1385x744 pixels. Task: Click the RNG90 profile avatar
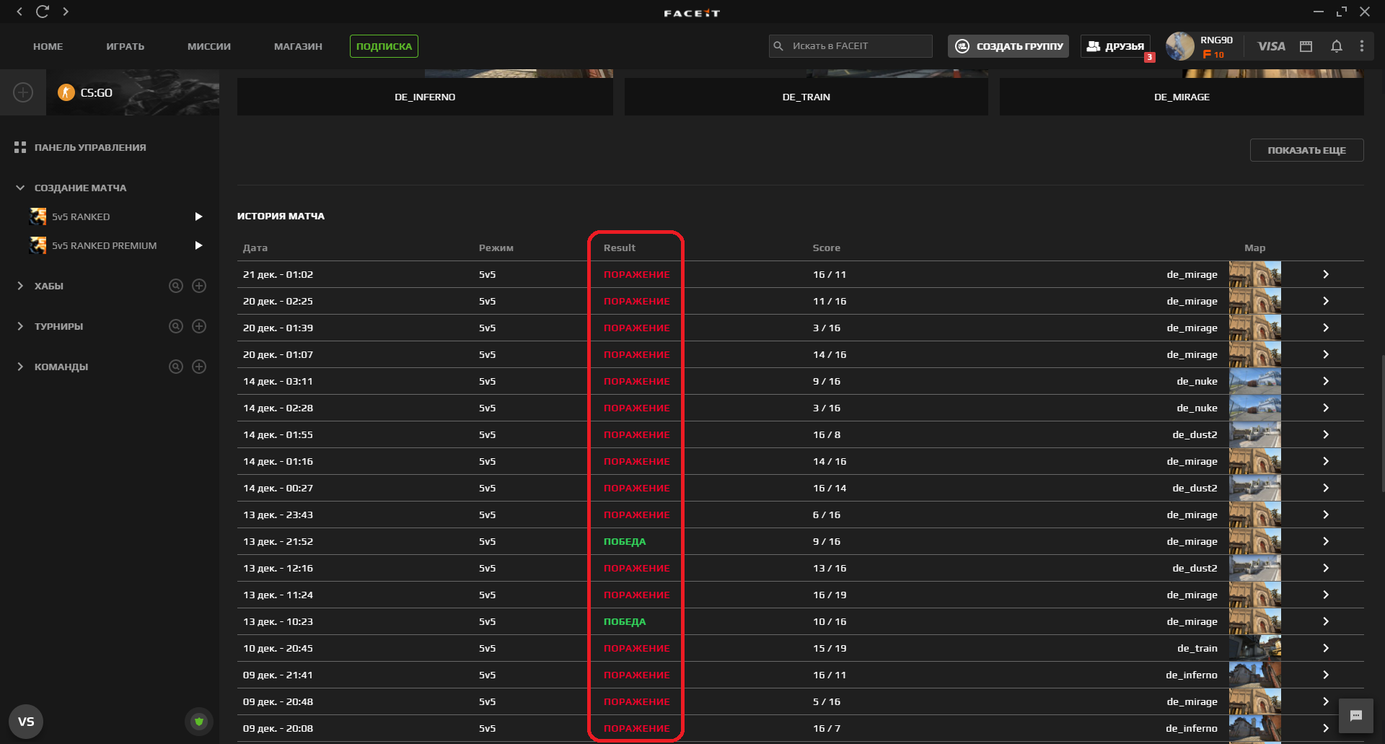[x=1180, y=46]
